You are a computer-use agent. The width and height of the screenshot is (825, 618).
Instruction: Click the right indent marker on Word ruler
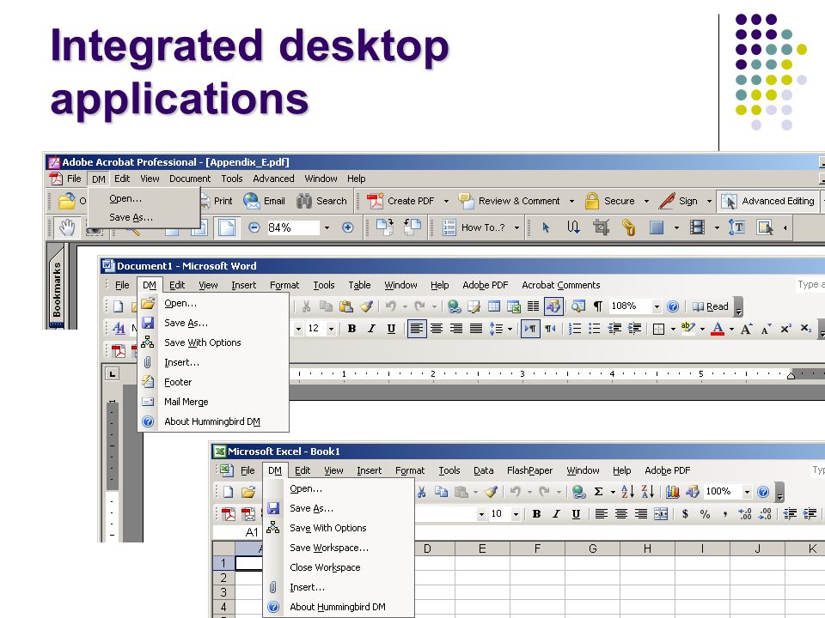[791, 375]
